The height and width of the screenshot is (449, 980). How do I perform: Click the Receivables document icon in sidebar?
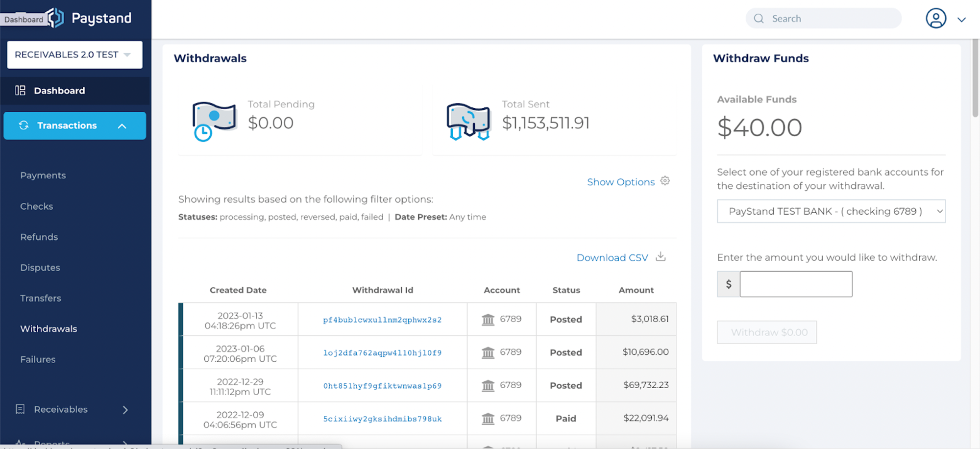[20, 409]
